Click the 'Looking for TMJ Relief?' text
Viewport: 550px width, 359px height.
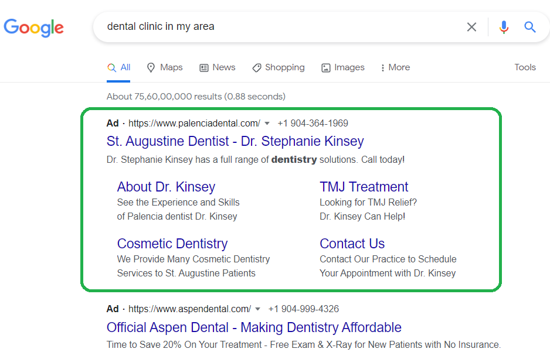coord(368,203)
